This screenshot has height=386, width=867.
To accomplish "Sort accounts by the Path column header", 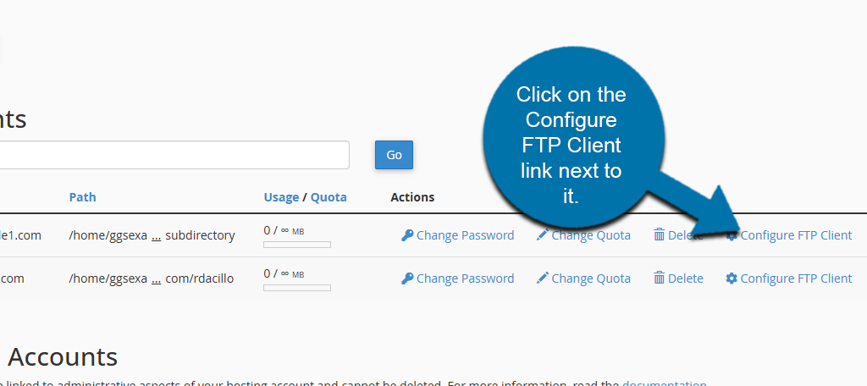I will pos(83,197).
